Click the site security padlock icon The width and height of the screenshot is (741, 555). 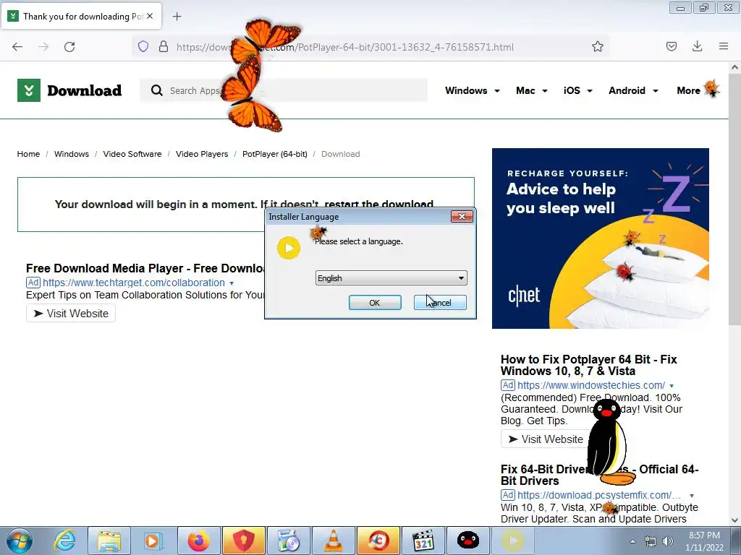(164, 46)
